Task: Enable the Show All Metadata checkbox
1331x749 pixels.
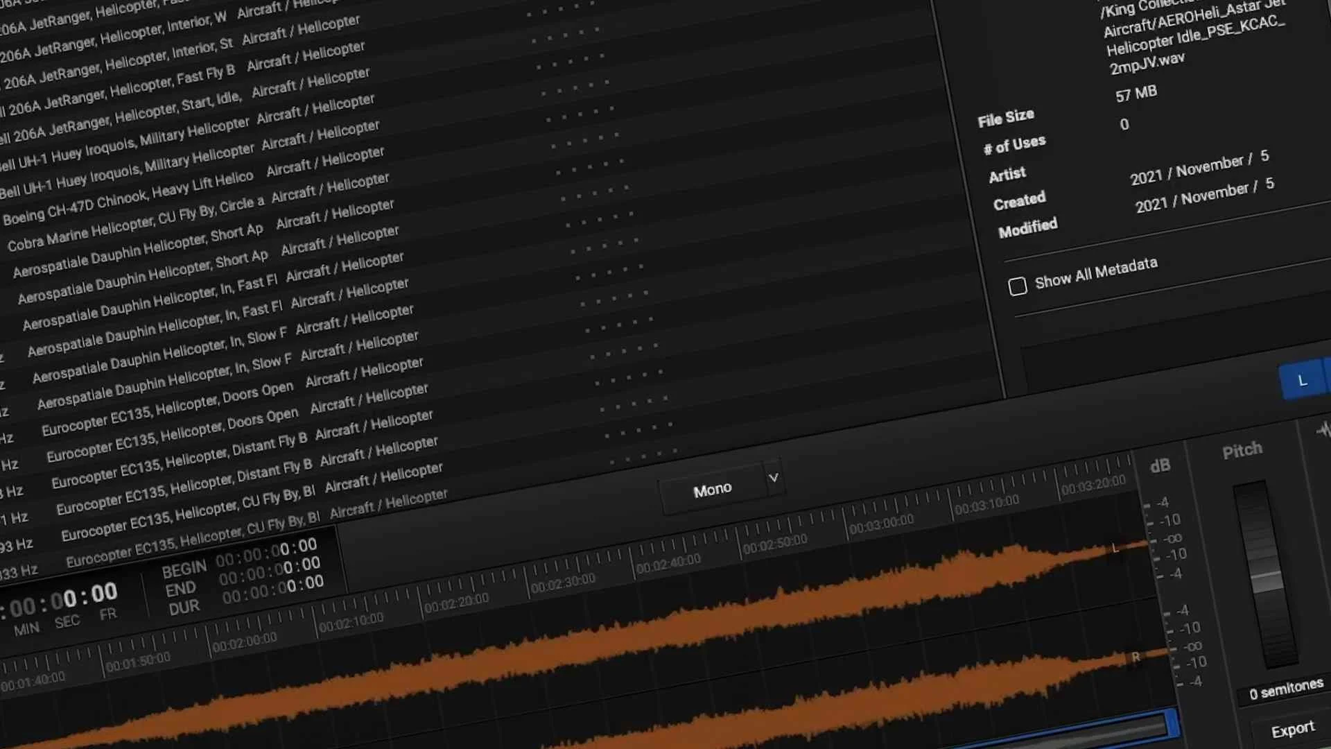Action: click(1017, 286)
